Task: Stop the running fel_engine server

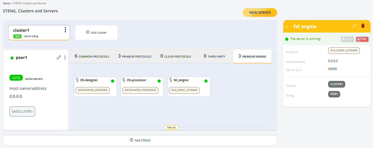Action: (362, 39)
